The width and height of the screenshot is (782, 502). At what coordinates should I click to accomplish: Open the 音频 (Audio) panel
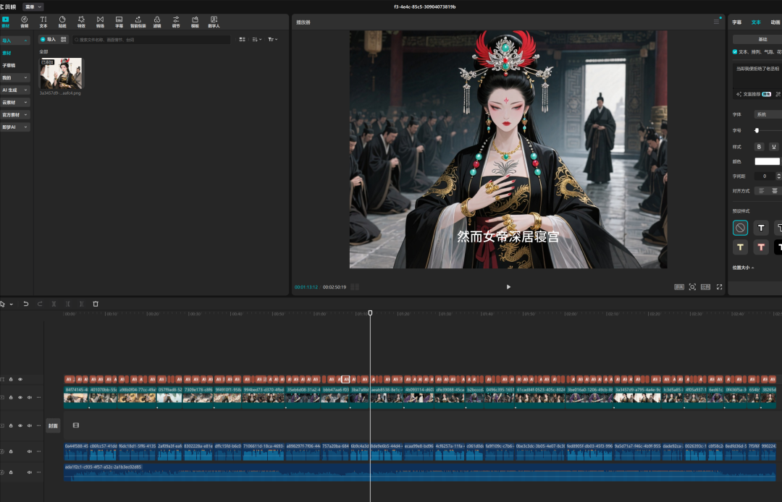point(25,22)
